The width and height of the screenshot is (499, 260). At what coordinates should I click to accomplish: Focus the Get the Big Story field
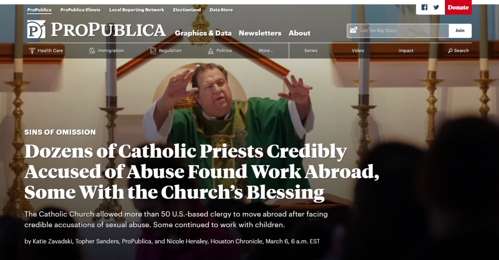click(x=398, y=31)
